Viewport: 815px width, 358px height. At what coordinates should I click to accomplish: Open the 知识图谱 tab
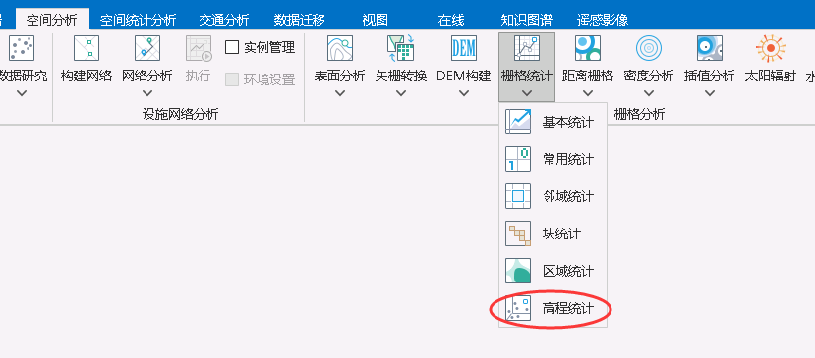coord(526,20)
